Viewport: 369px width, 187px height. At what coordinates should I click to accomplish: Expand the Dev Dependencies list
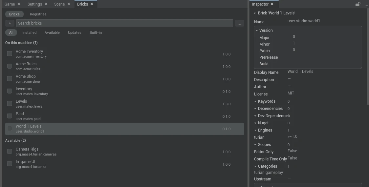[x=255, y=116]
